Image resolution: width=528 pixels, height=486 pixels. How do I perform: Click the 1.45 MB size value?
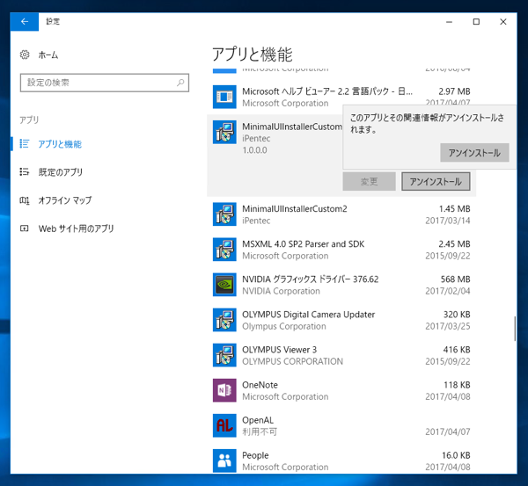[x=454, y=209]
